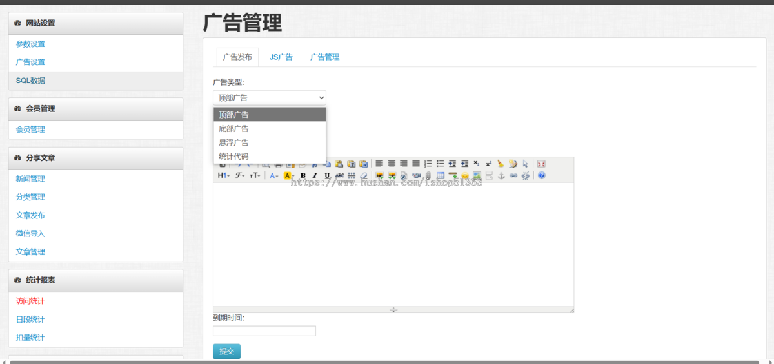
Task: Click the multi-image upload icon
Action: (x=392, y=175)
